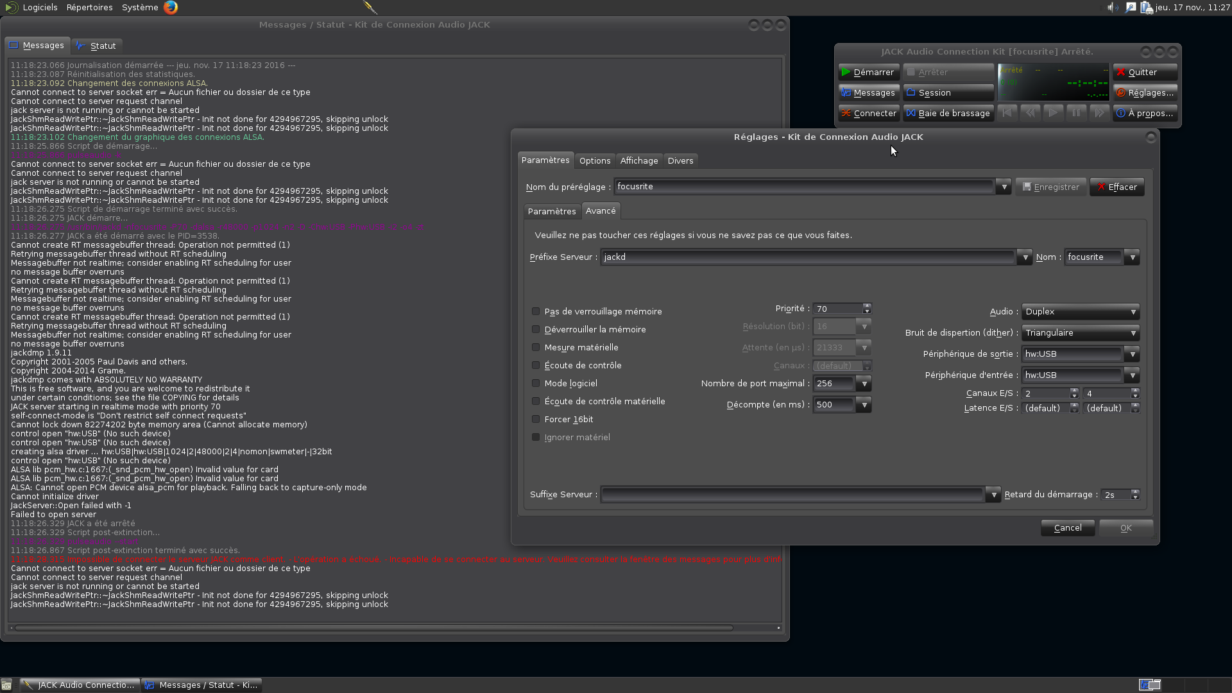Check Forcer 16bit option
The width and height of the screenshot is (1232, 693).
point(536,419)
